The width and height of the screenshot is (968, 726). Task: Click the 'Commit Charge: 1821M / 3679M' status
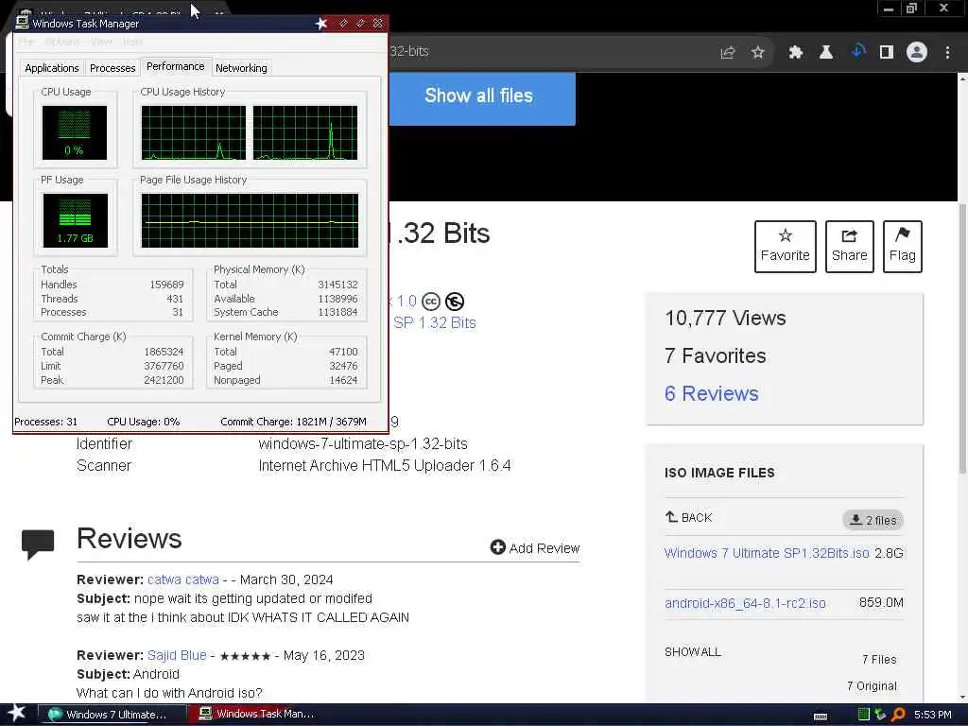point(293,422)
